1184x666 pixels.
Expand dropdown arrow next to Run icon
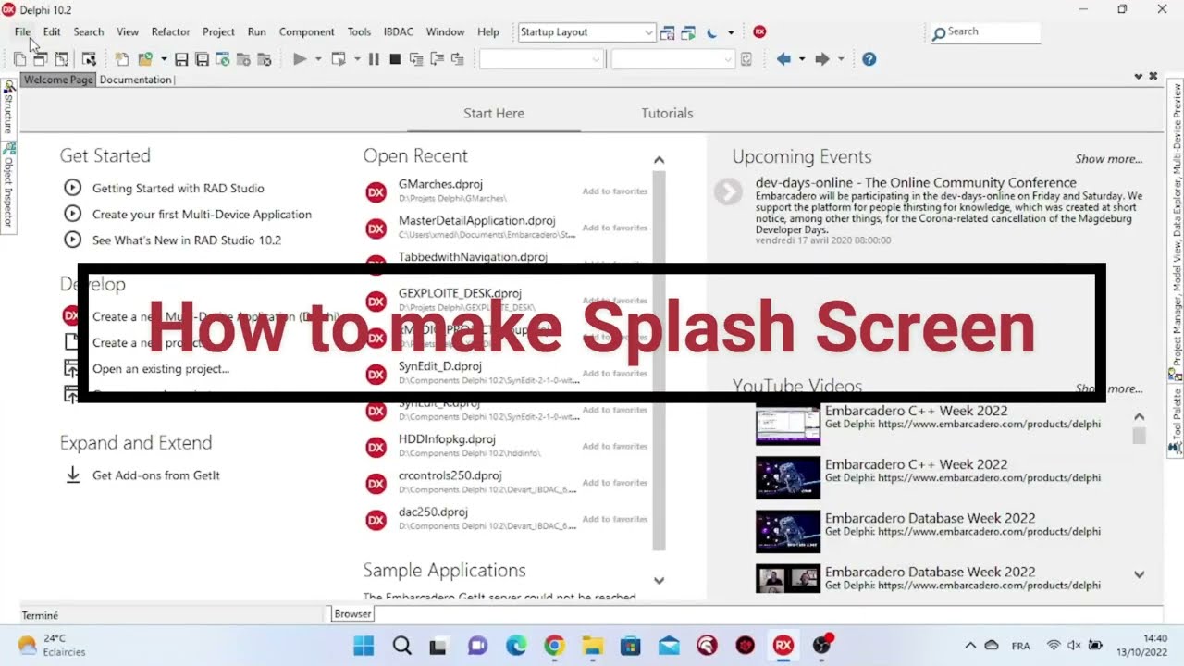318,59
